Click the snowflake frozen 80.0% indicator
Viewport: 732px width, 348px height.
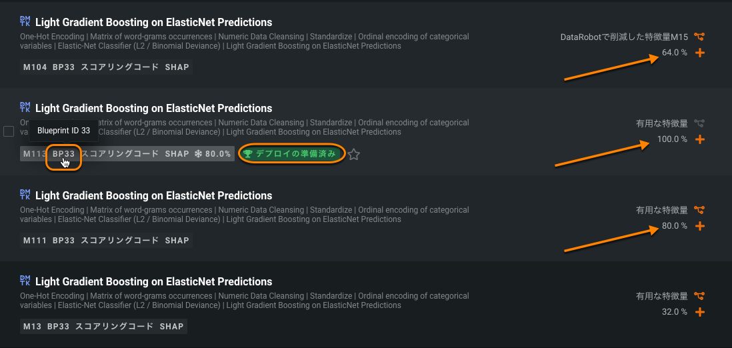pyautogui.click(x=213, y=154)
